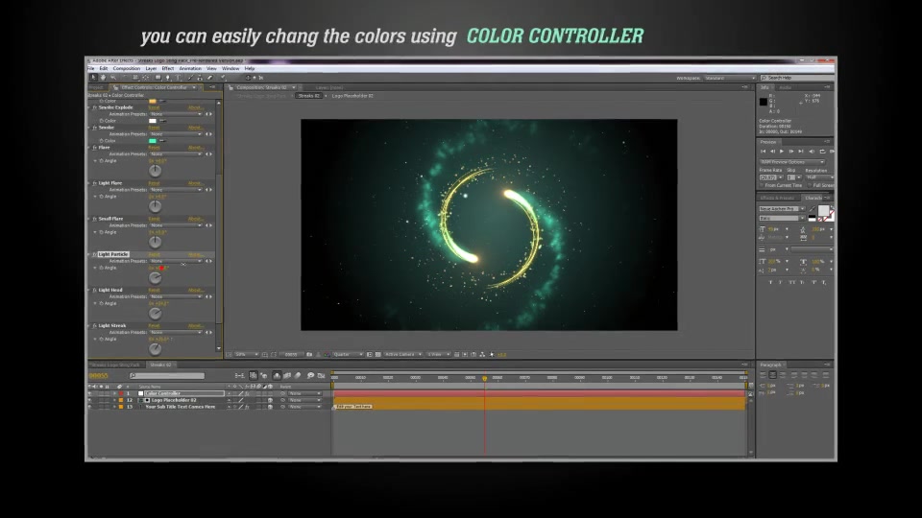Open About for Smoke effect
922x518 pixels.
point(195,128)
